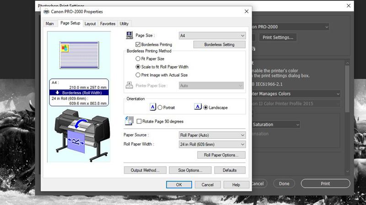This screenshot has height=205, width=366.
Task: Click the Landscape orientation icon
Action: point(198,107)
